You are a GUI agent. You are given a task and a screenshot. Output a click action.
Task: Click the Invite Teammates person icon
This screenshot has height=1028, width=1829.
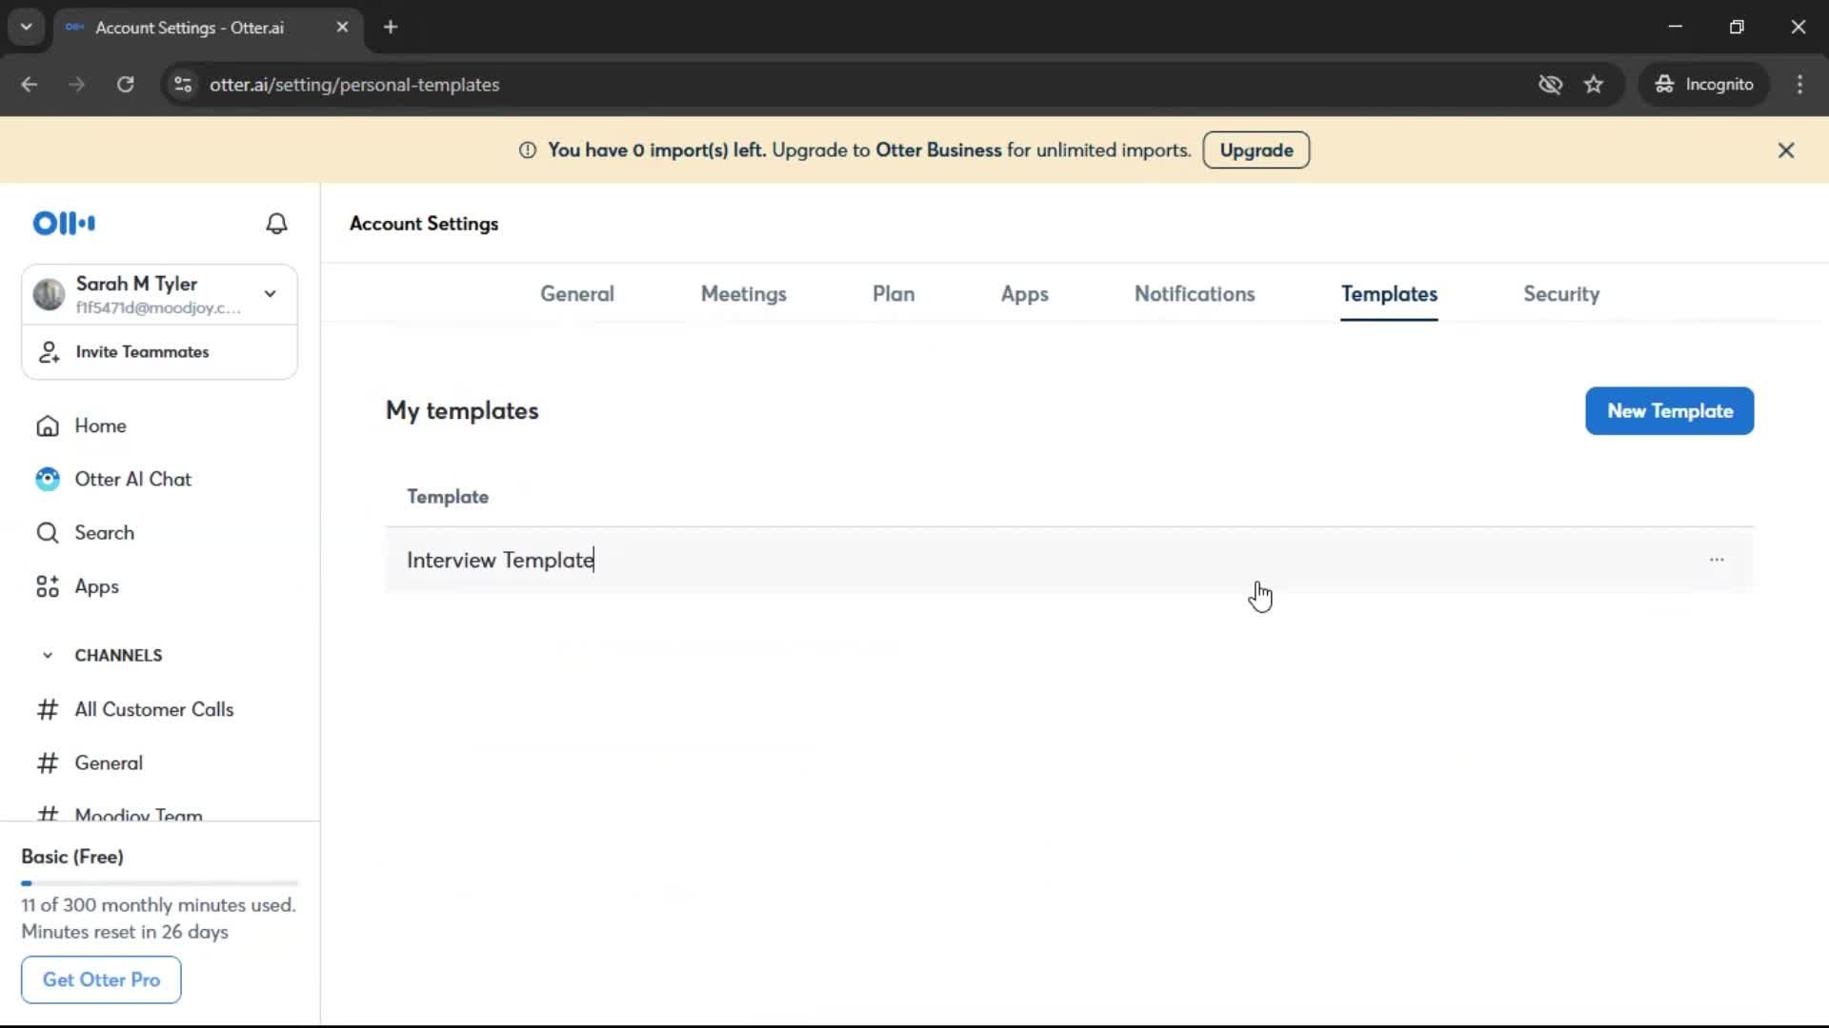click(x=49, y=352)
